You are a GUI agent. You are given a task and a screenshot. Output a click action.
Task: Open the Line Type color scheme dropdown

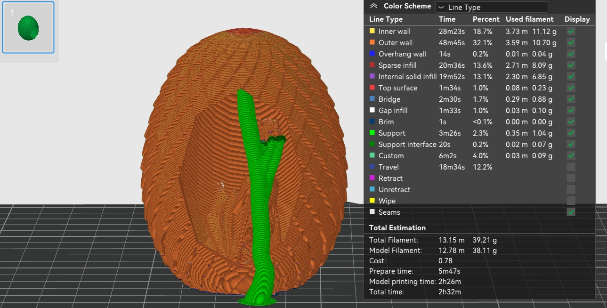point(491,7)
